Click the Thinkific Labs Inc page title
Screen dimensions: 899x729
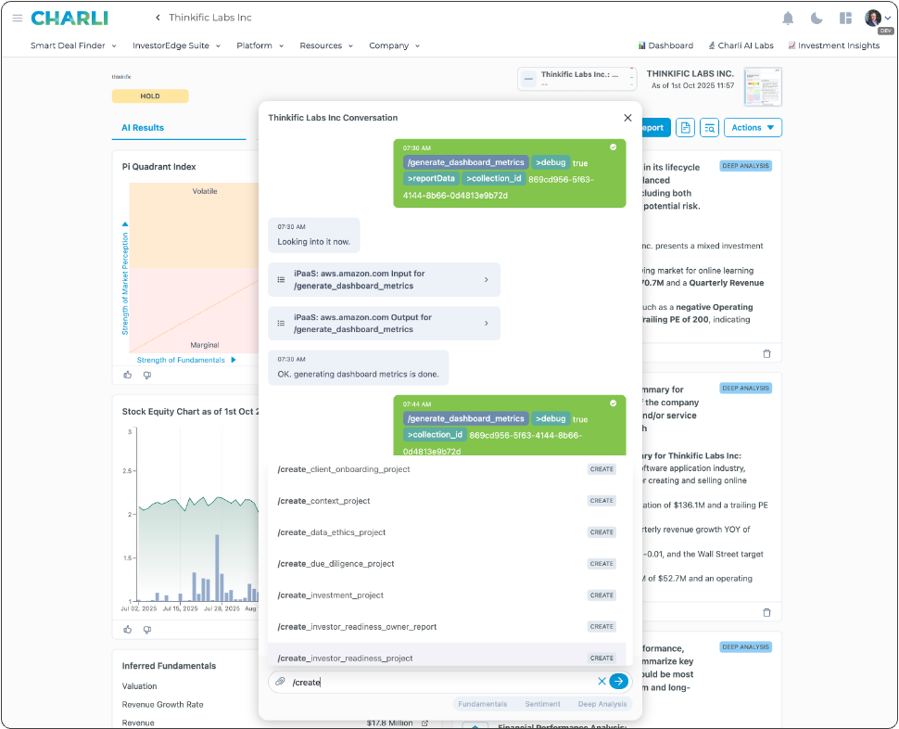(209, 18)
